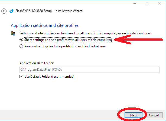166x121 pixels.
Task: Cancel the installation with the Cancel button
Action: 154,115
